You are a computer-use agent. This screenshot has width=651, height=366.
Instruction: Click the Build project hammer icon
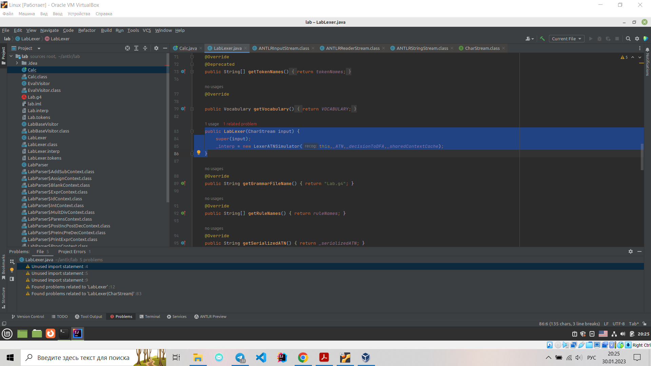click(542, 39)
